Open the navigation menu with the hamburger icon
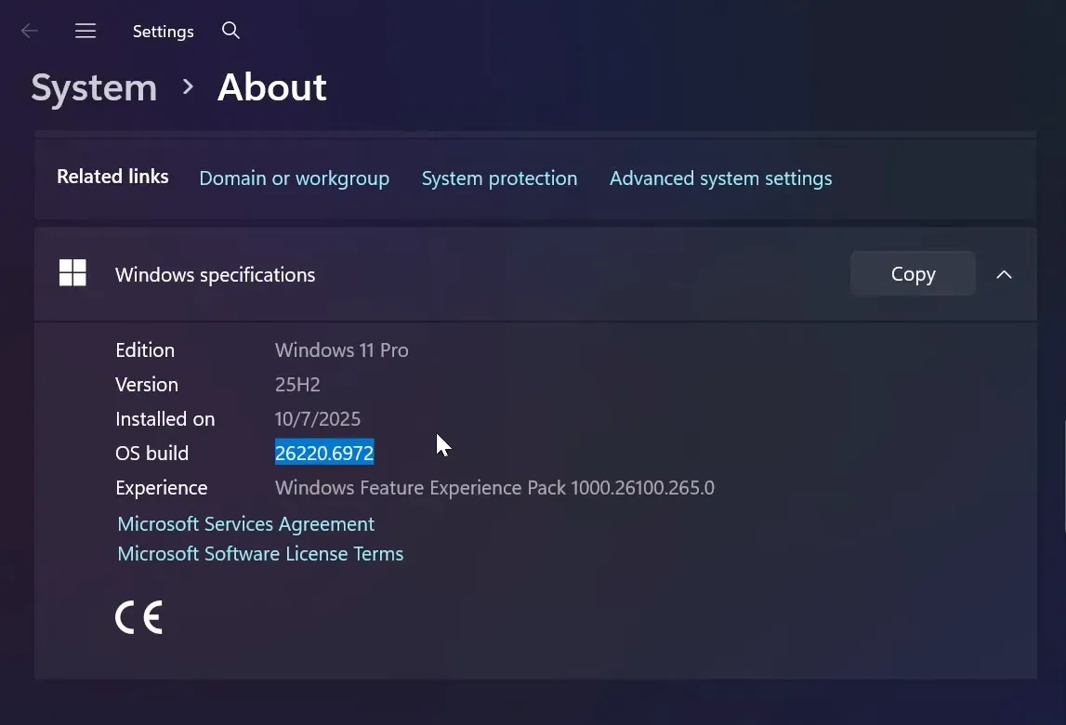The width and height of the screenshot is (1066, 725). tap(86, 31)
